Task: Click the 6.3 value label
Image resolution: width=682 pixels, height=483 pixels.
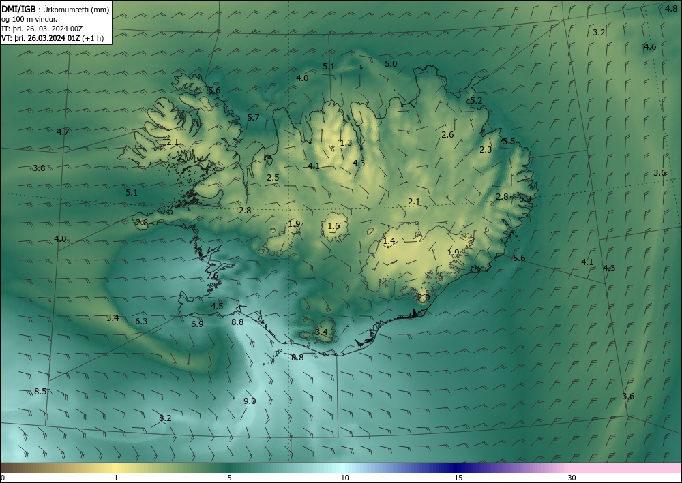Action: [141, 322]
